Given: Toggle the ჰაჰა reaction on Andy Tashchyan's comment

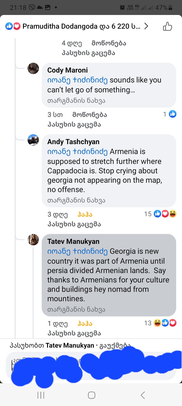Looking at the screenshot, I should [x=85, y=215].
